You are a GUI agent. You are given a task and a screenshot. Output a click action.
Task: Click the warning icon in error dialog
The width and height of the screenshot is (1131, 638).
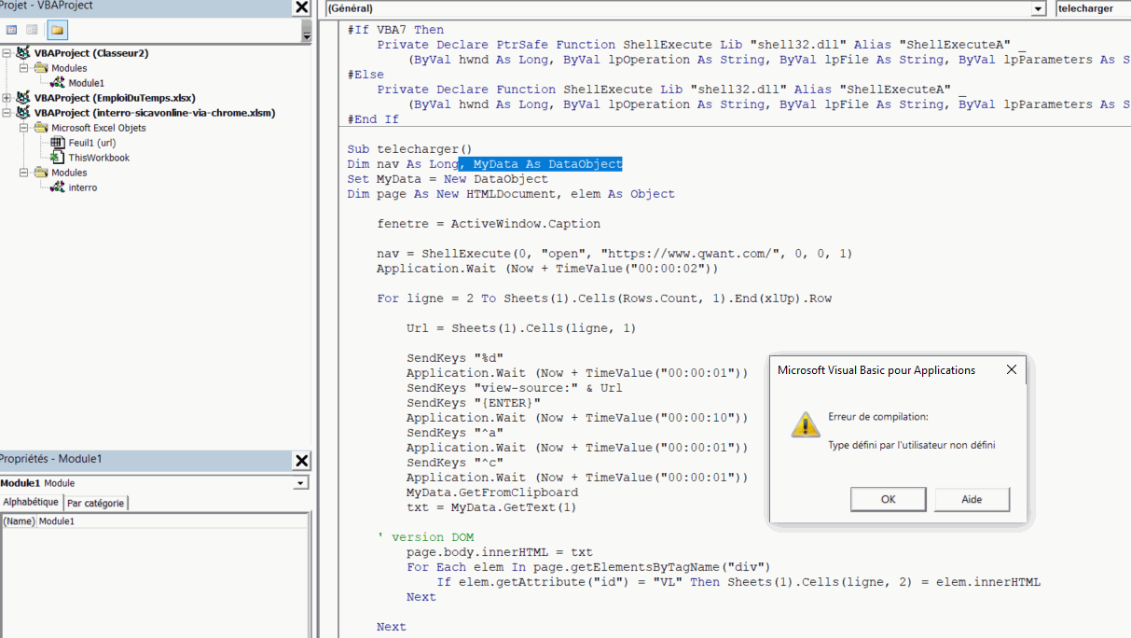click(806, 424)
